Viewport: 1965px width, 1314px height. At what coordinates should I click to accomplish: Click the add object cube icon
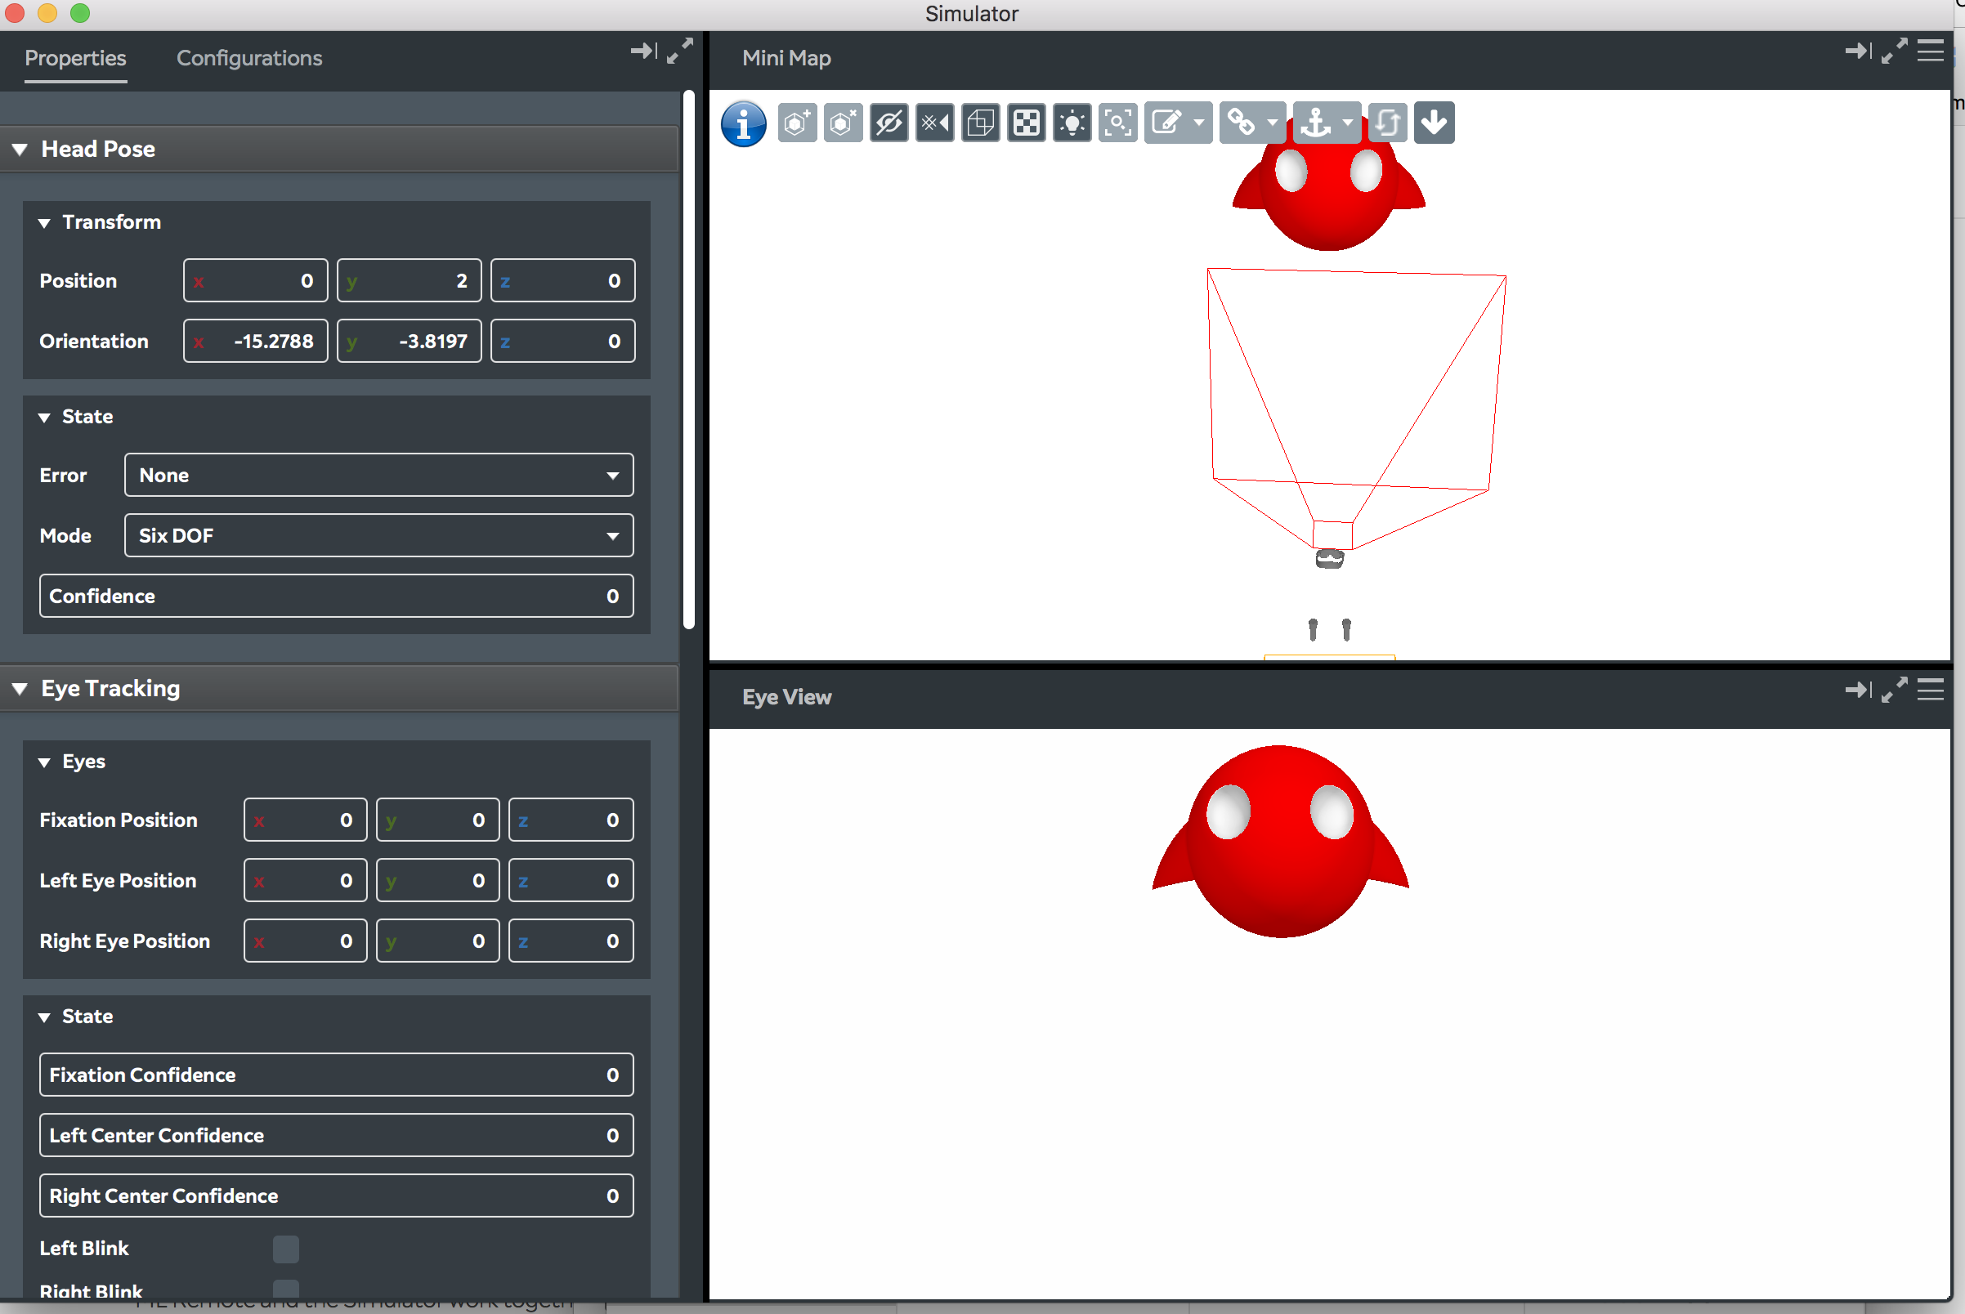coord(796,123)
